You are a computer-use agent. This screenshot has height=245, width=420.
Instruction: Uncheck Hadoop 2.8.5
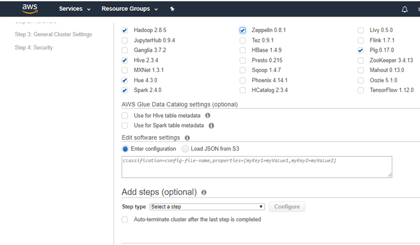tap(125, 30)
